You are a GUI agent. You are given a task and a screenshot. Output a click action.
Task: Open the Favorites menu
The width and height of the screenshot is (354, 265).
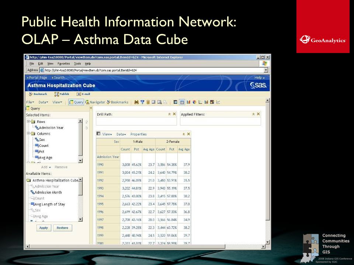(x=64, y=64)
